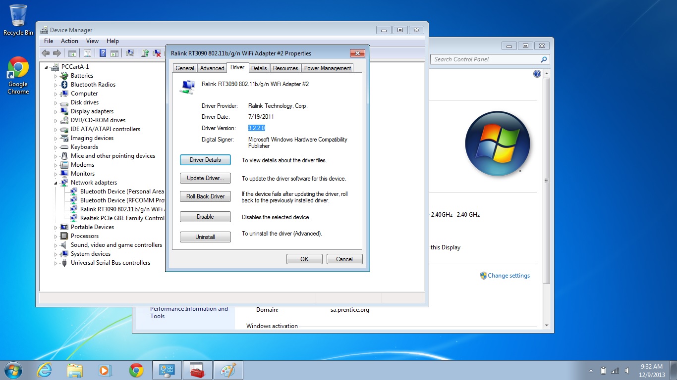Expand the Batteries device category

click(56, 76)
